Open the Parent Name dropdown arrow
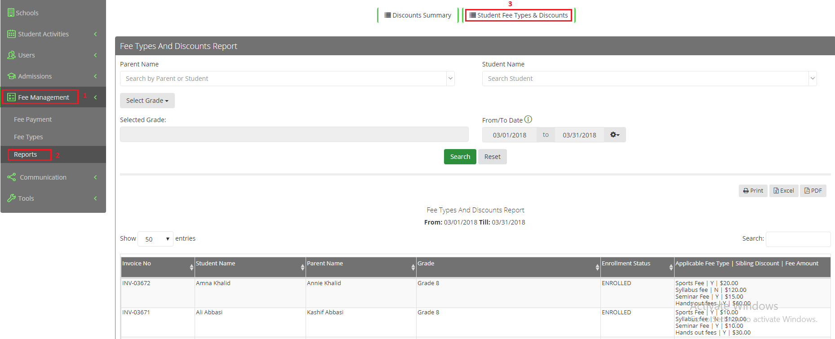 point(450,79)
